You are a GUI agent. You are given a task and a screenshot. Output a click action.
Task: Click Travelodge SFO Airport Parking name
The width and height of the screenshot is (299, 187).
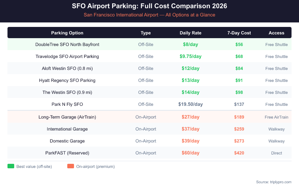[67, 56]
